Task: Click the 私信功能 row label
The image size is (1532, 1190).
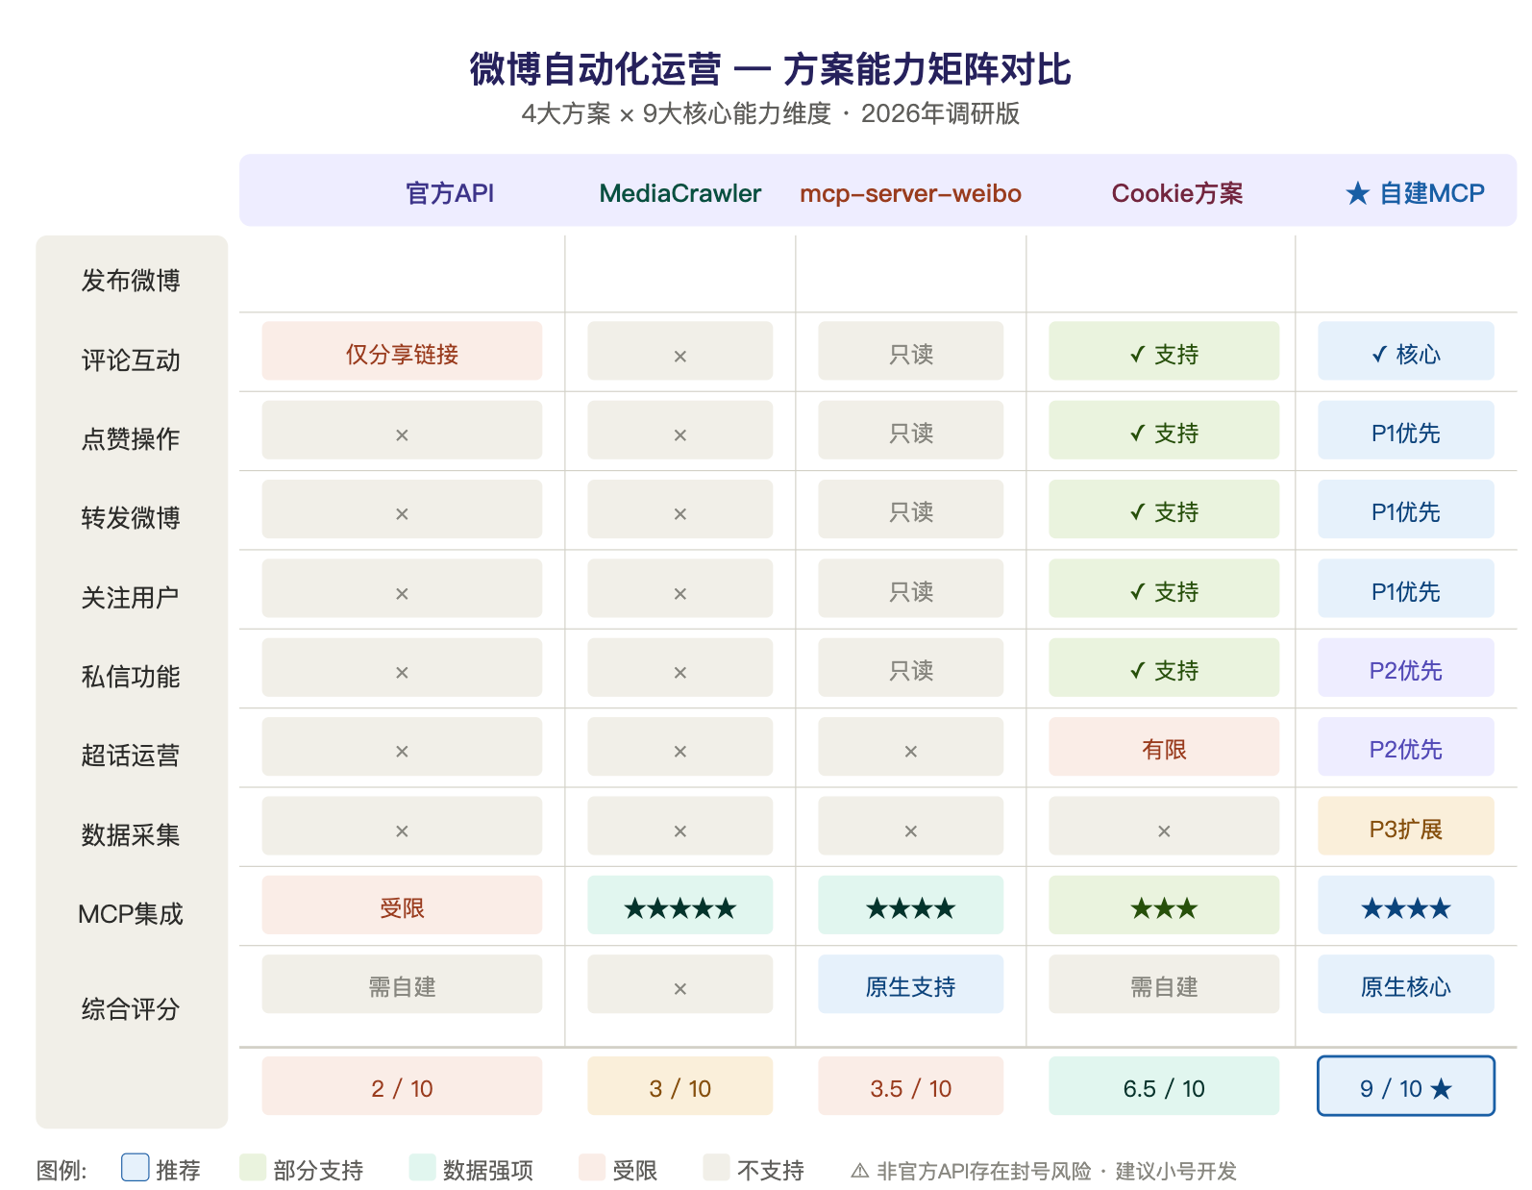Action: click(x=131, y=677)
